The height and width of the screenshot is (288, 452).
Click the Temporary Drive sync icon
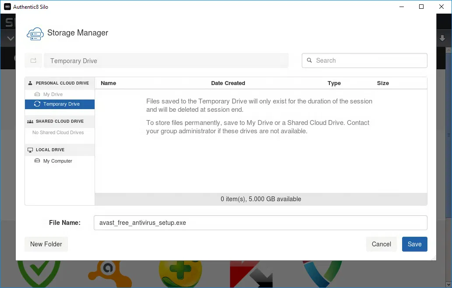(x=37, y=104)
